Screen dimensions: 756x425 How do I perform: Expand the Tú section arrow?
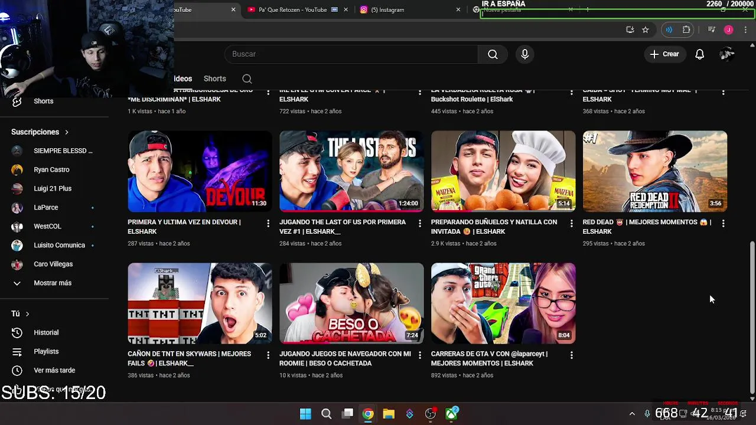pos(27,314)
